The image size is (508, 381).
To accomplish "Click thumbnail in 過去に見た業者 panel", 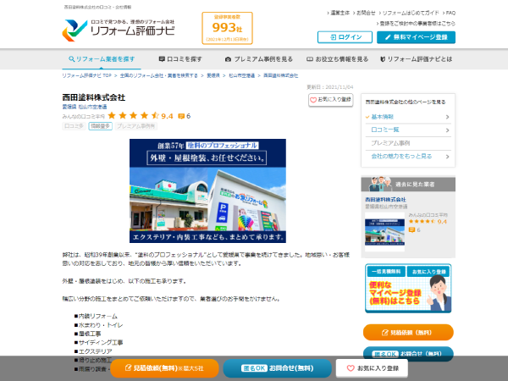I will 385,232.
